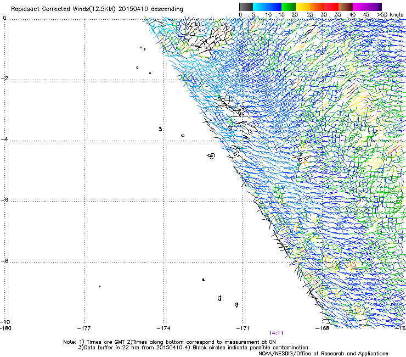Click the date '20150410 descending' in the title
Image resolution: width=406 pixels, height=357 pixels.
click(x=151, y=9)
